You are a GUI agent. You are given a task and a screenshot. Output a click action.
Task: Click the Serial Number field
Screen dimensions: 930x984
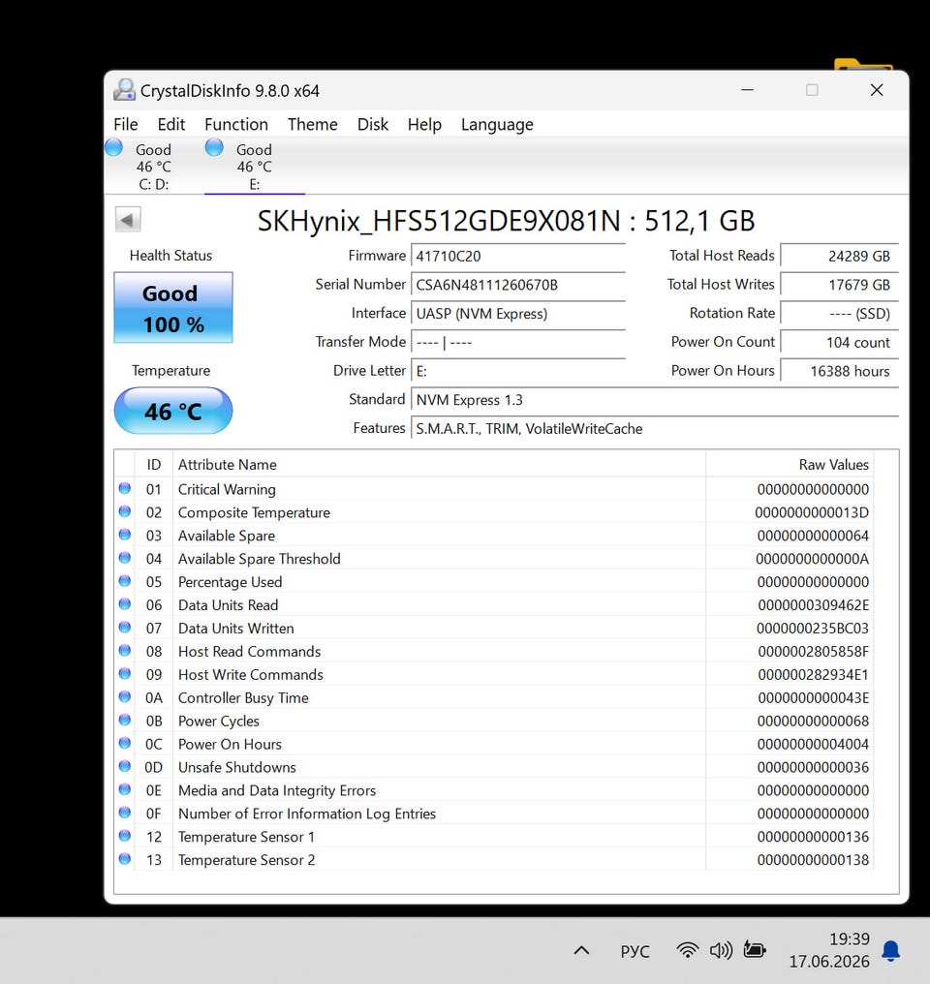click(x=518, y=285)
